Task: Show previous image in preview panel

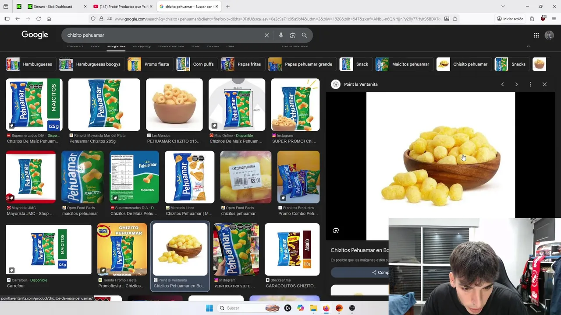Action: point(503,84)
